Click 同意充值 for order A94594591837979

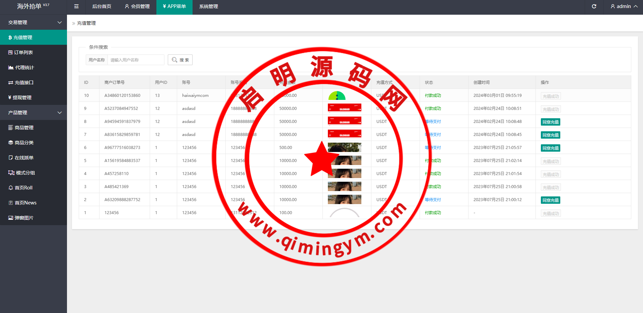(x=550, y=122)
